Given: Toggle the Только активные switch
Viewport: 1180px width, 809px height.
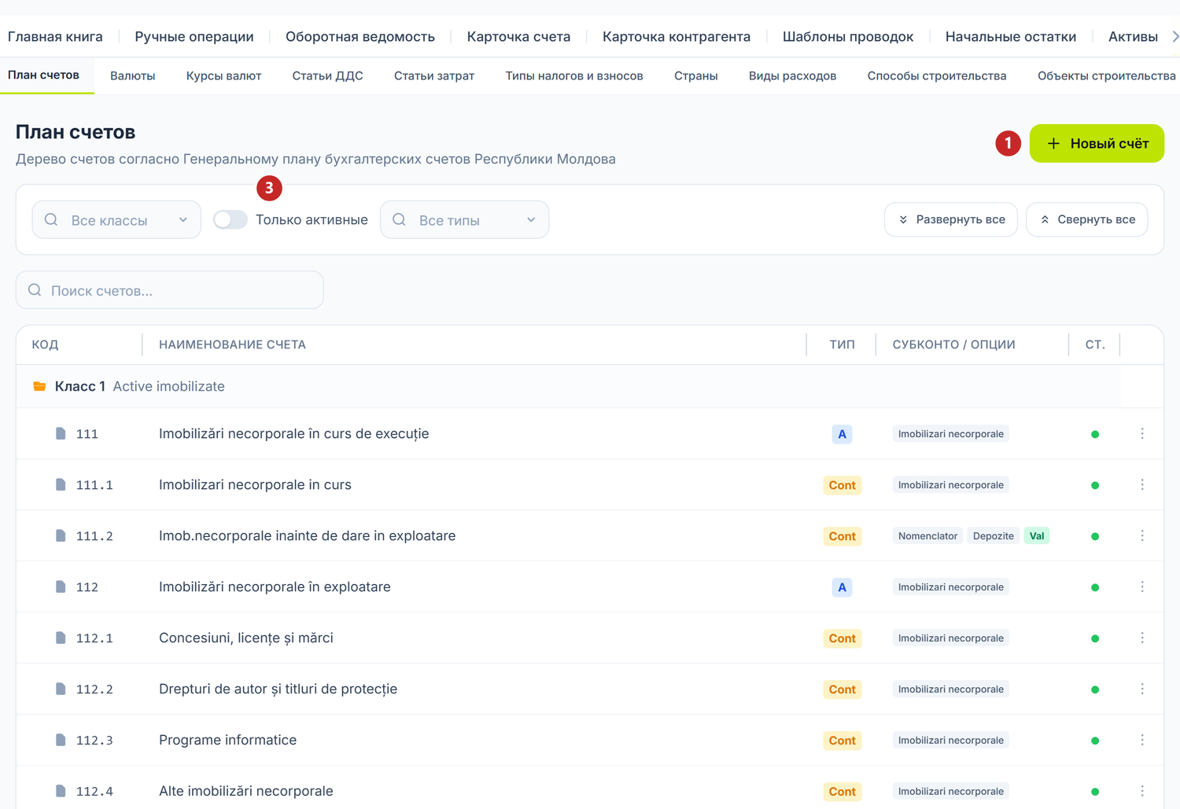Looking at the screenshot, I should click(230, 220).
